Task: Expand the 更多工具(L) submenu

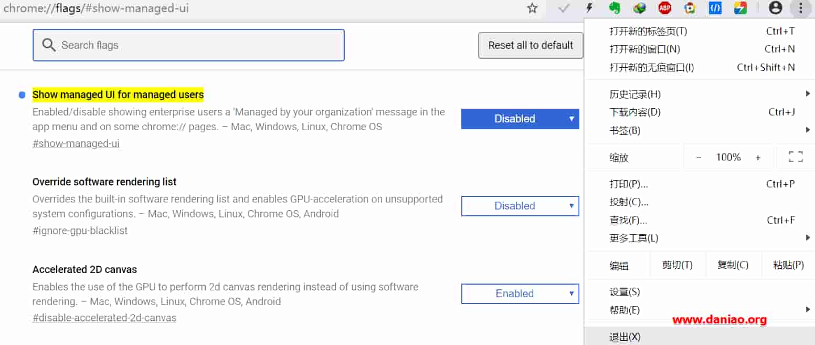Action: tap(699, 238)
